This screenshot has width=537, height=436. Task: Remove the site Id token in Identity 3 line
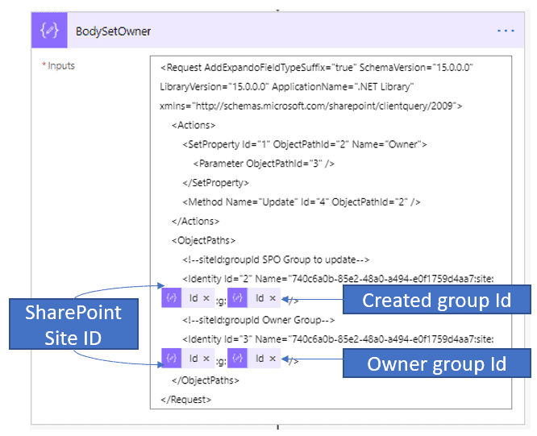point(206,357)
